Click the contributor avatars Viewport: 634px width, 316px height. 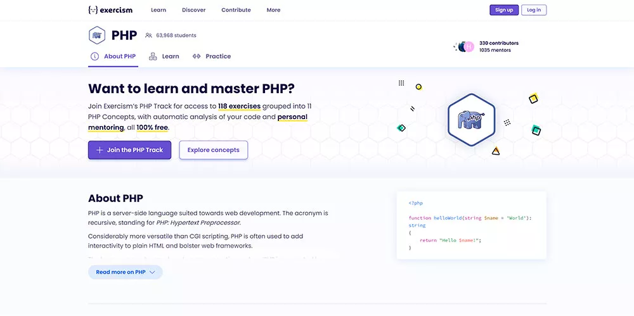pos(465,46)
